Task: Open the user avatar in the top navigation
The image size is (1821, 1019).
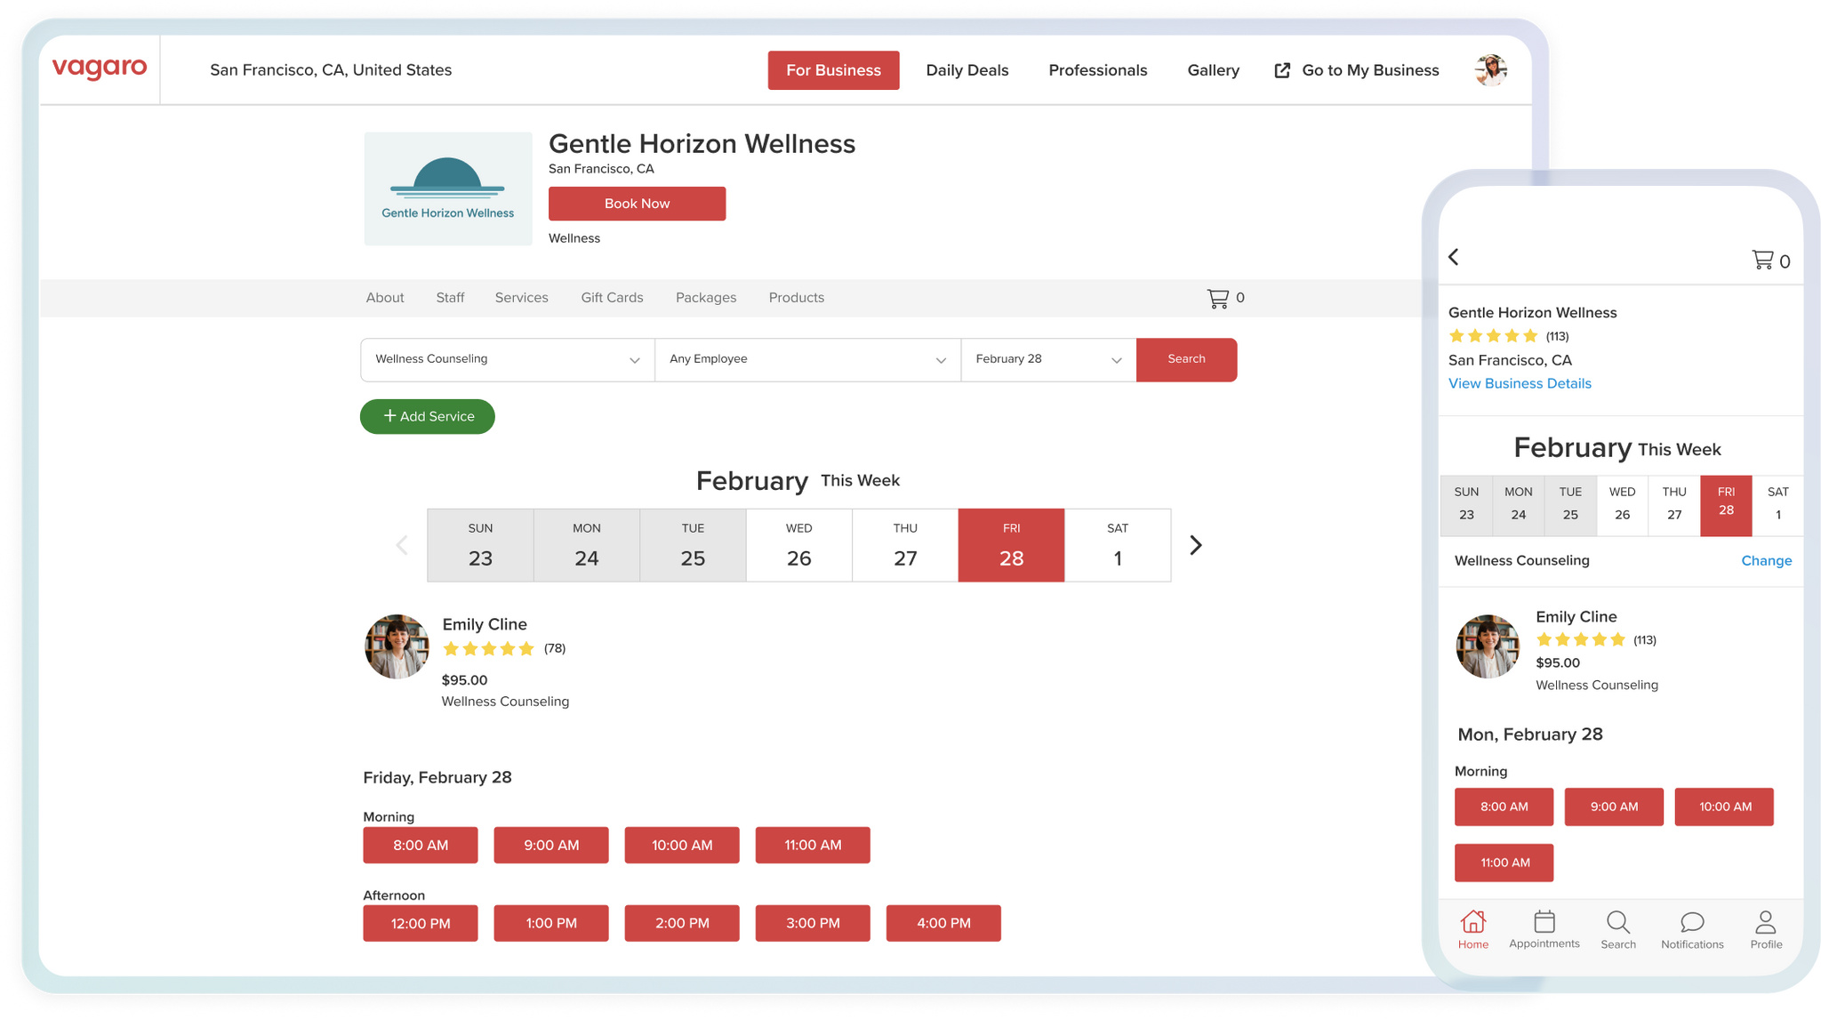Action: [x=1490, y=70]
